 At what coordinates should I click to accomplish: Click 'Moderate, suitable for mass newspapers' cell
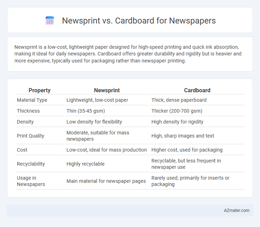point(107,136)
